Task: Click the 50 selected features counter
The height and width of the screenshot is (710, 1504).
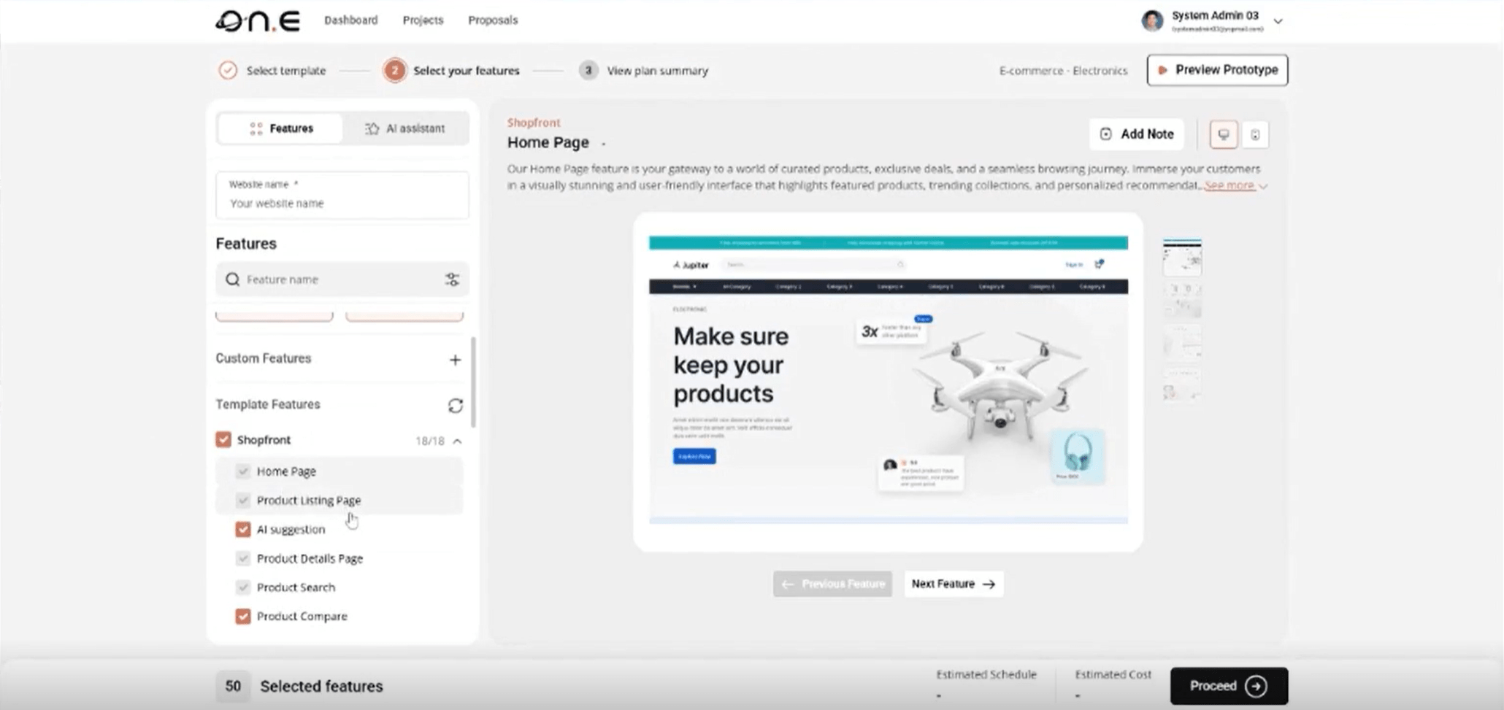Action: pyautogui.click(x=233, y=687)
